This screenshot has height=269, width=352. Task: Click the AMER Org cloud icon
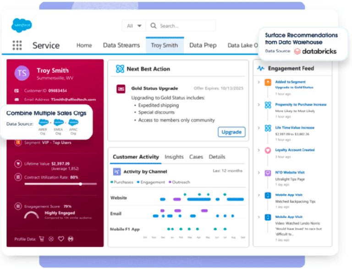click(x=44, y=122)
